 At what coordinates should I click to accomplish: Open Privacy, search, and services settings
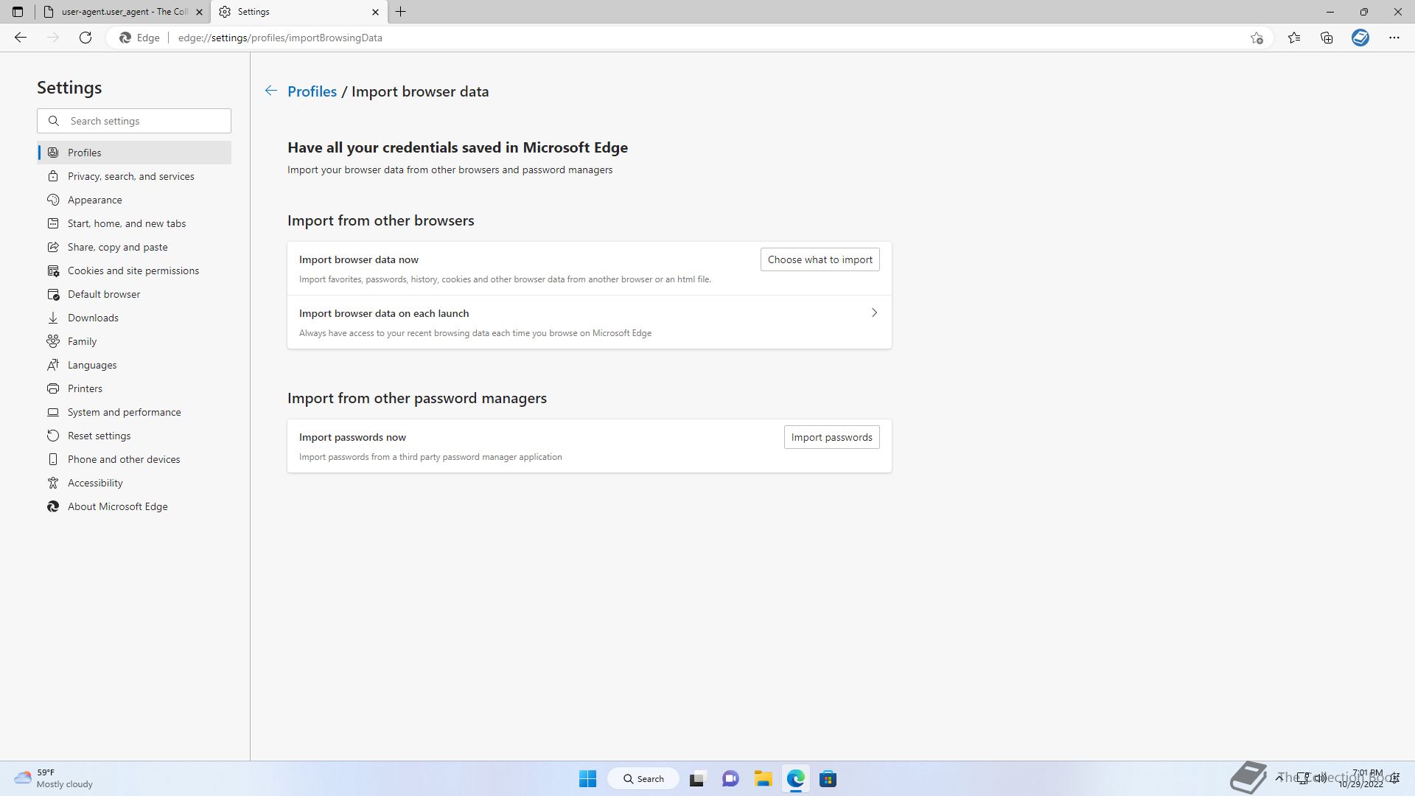(x=134, y=176)
